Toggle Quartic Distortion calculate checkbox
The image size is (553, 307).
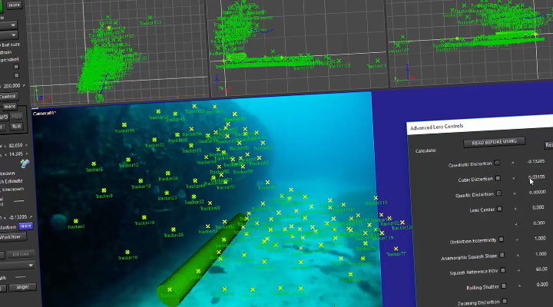click(x=498, y=193)
